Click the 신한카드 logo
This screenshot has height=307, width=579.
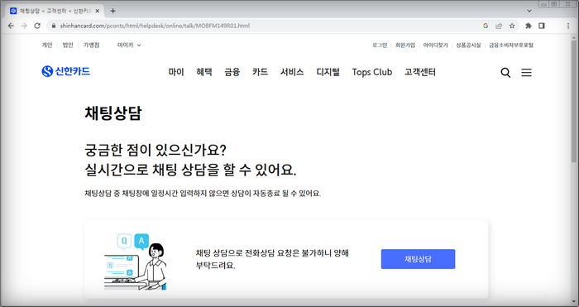coord(65,71)
